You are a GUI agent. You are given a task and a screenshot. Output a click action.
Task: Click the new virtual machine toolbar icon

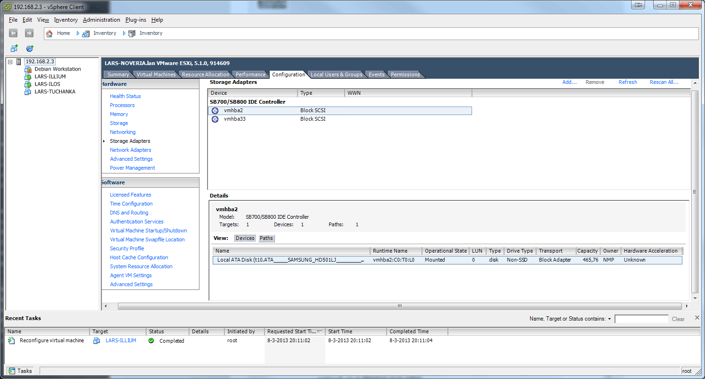point(14,48)
